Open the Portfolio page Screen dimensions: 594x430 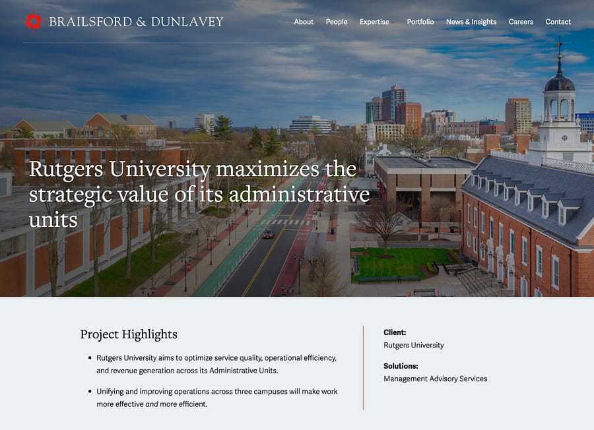pyautogui.click(x=420, y=22)
